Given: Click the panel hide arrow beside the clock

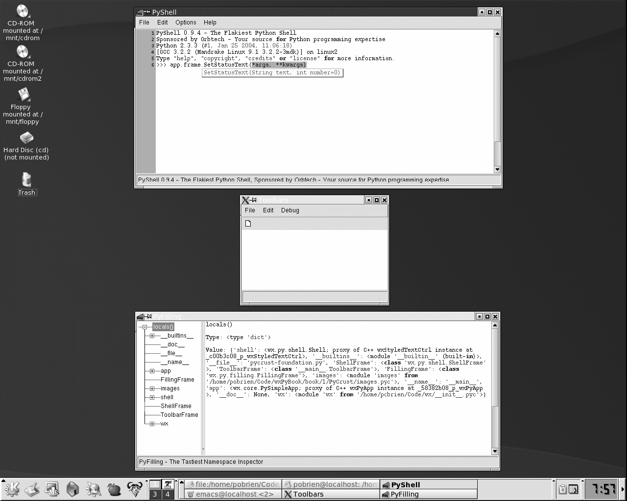Looking at the screenshot, I should [624, 489].
